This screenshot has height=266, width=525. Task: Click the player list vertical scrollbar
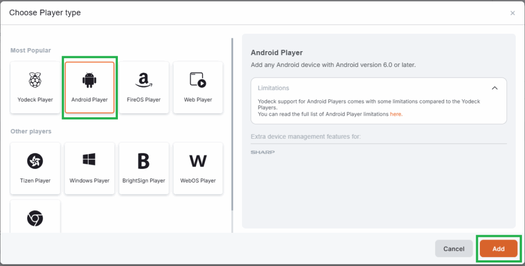(233, 123)
